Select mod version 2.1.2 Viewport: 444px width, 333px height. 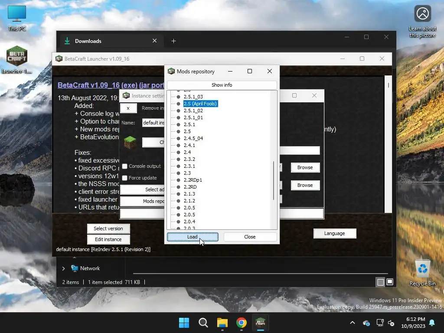click(189, 201)
